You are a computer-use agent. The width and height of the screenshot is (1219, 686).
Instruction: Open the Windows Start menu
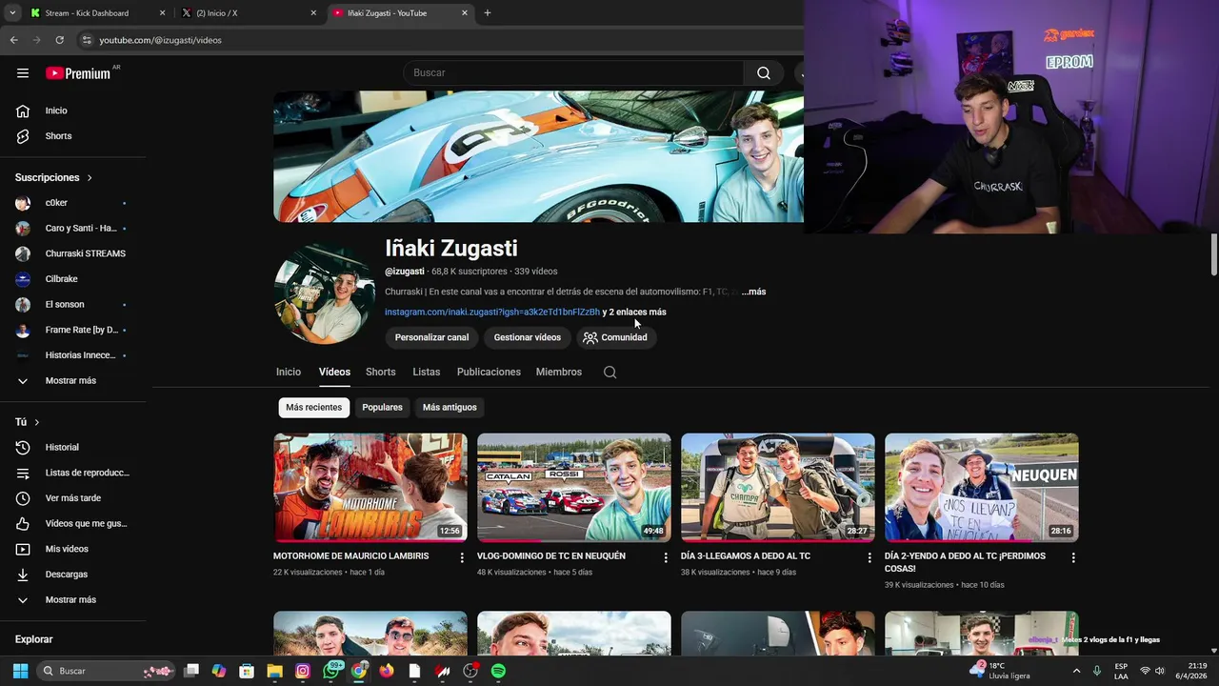[x=20, y=671]
